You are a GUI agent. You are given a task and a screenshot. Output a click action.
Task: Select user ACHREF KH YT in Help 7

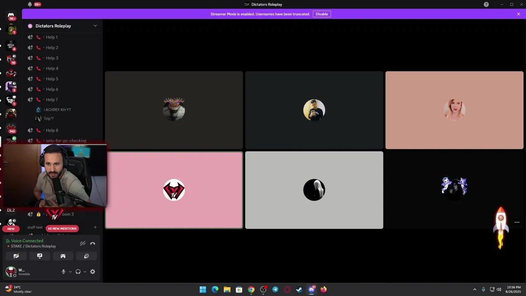pos(58,110)
